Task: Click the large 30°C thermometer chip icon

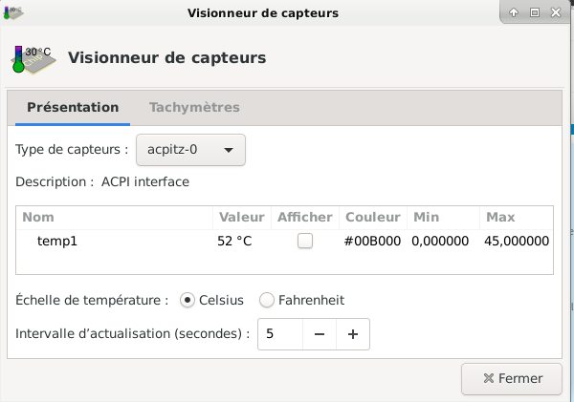Action: pos(33,59)
